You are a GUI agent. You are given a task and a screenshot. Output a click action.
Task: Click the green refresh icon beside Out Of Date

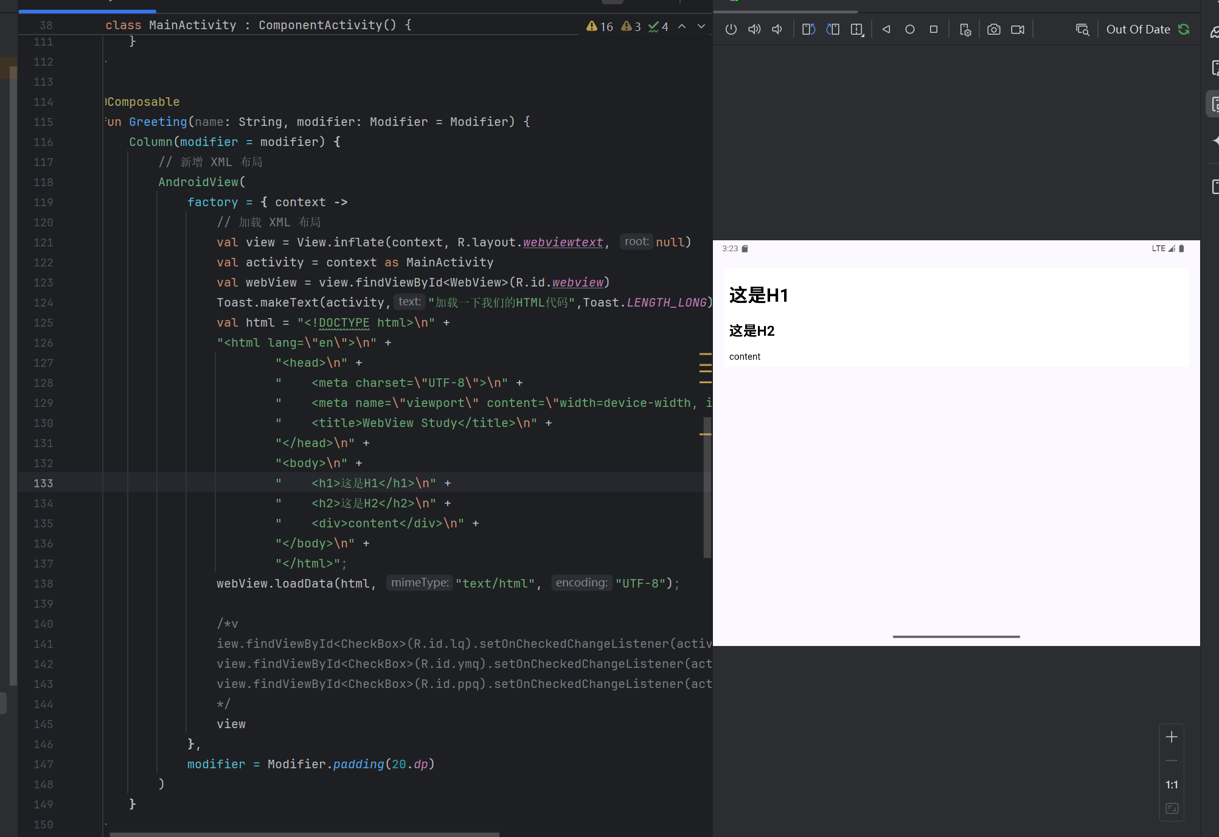coord(1184,29)
